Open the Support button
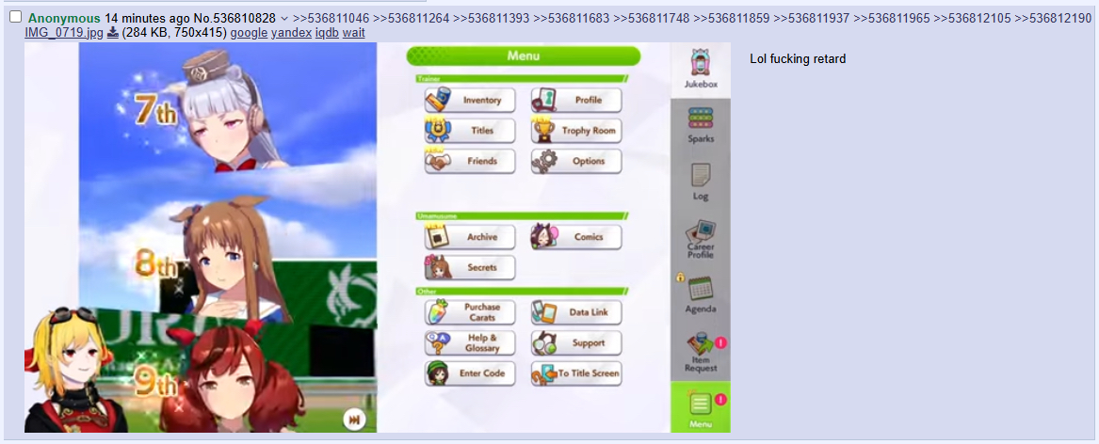 [576, 343]
